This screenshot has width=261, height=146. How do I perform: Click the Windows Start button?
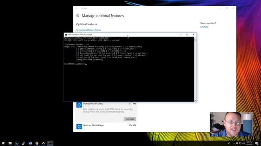(x=3, y=143)
